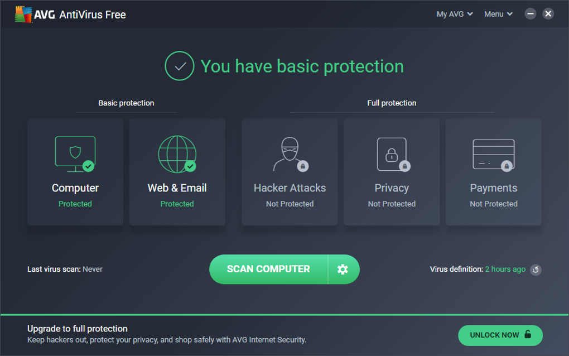Click the Web & Email Protected status text
Image resolution: width=569 pixels, height=356 pixels.
pyautogui.click(x=177, y=204)
